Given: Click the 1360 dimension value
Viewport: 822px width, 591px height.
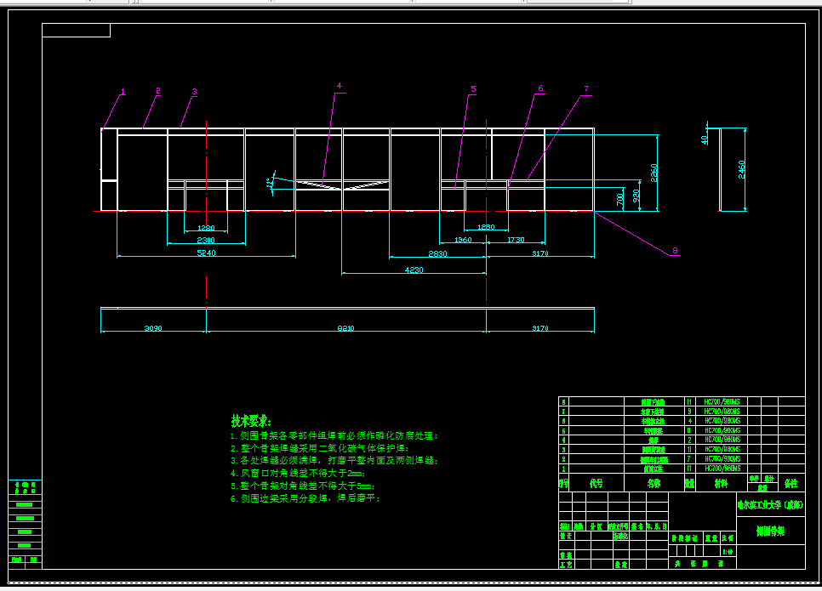Looking at the screenshot, I should click(463, 240).
